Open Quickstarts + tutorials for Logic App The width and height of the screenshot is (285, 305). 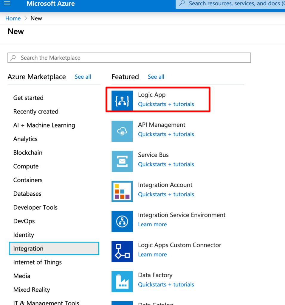point(166,104)
